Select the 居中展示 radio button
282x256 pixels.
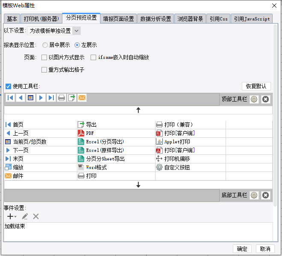click(45, 45)
